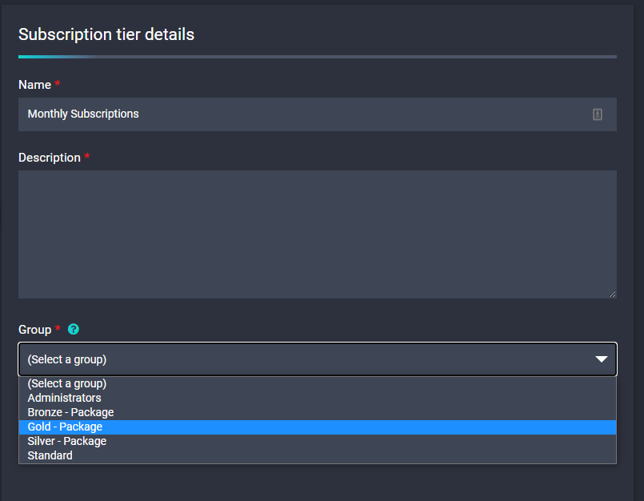
Task: Click the Name field label
Action: (x=35, y=85)
